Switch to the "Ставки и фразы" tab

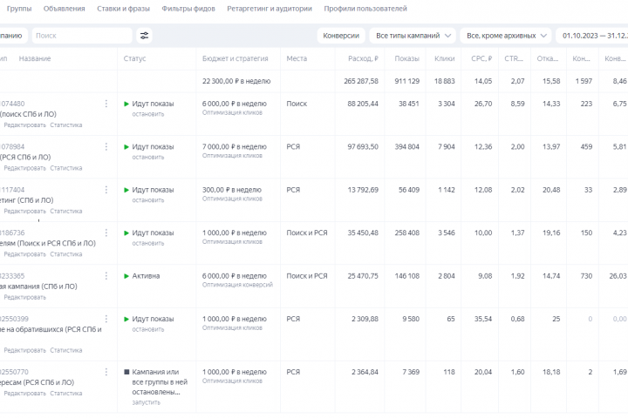click(x=124, y=9)
